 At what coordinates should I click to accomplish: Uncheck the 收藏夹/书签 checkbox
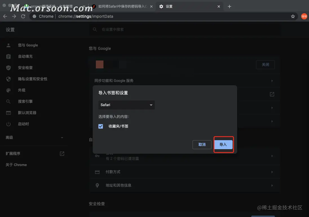point(101,126)
